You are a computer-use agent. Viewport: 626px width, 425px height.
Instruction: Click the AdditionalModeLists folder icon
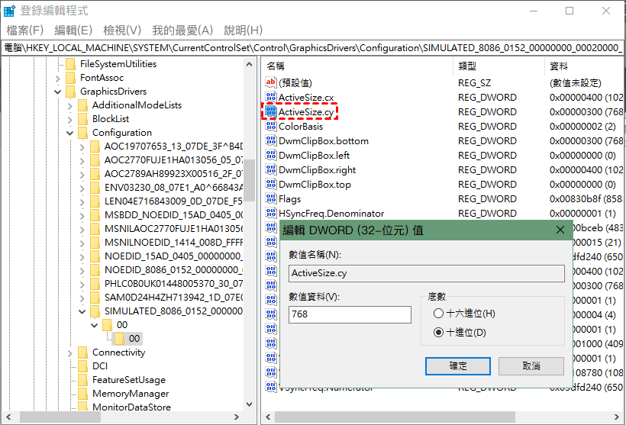tap(82, 105)
